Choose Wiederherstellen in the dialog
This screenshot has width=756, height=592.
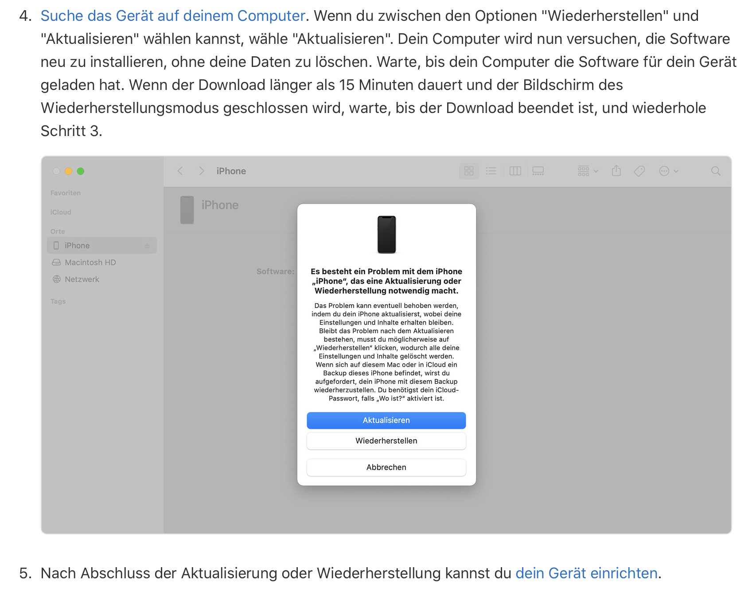386,441
